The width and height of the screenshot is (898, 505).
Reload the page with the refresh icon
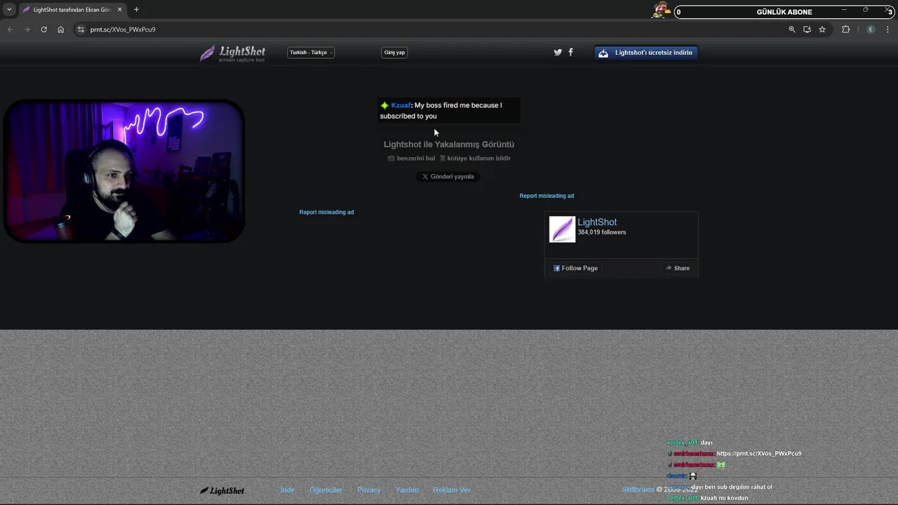coord(43,29)
